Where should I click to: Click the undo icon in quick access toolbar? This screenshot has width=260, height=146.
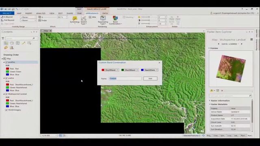coord(17,9)
